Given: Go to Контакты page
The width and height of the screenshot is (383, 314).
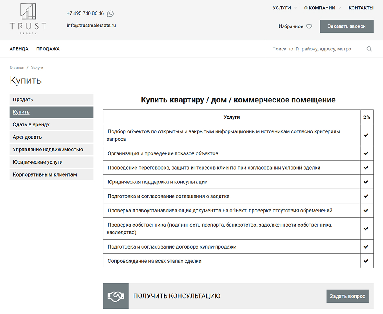Looking at the screenshot, I should (x=361, y=8).
